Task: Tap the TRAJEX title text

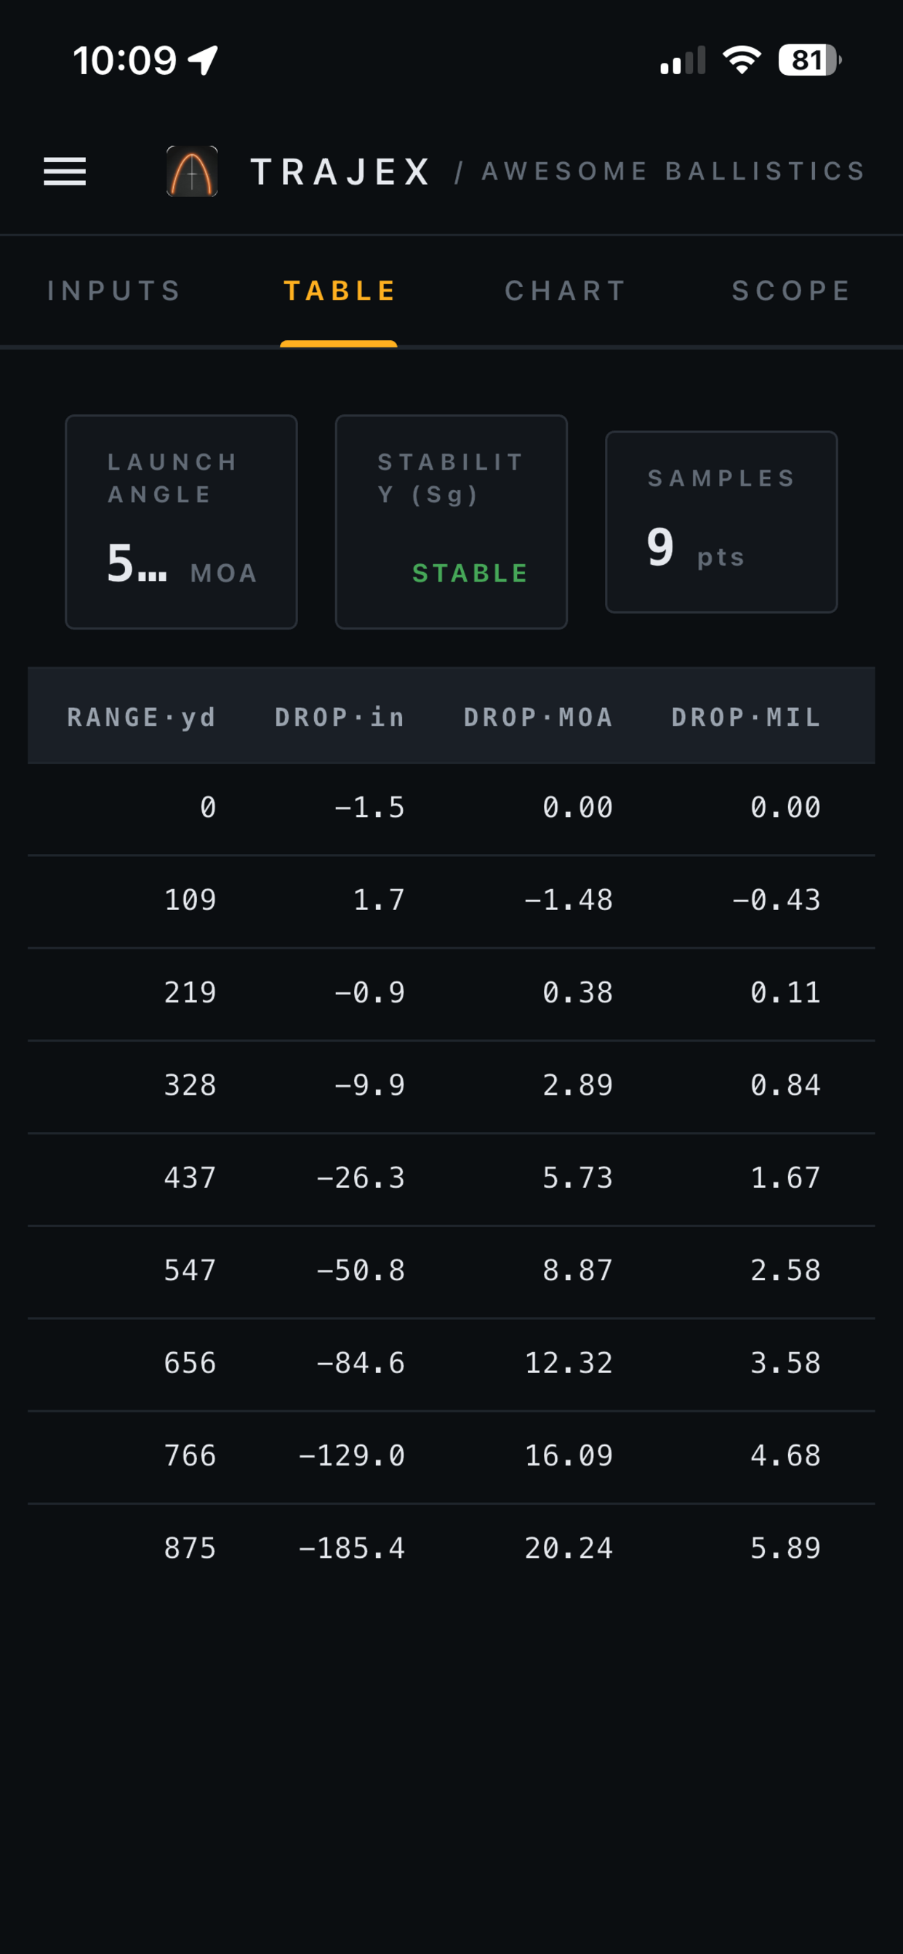Action: 340,172
